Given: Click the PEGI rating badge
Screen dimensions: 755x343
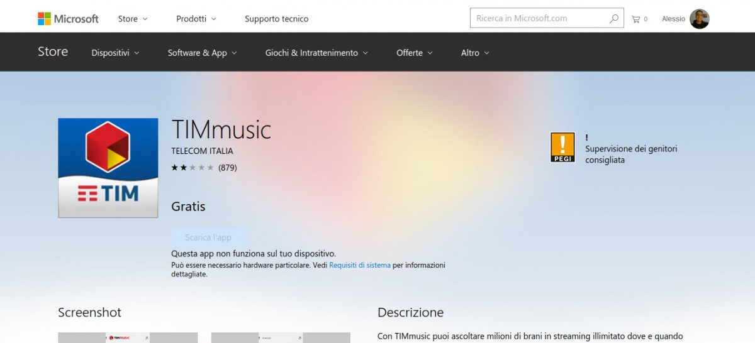Looking at the screenshot, I should coord(562,148).
